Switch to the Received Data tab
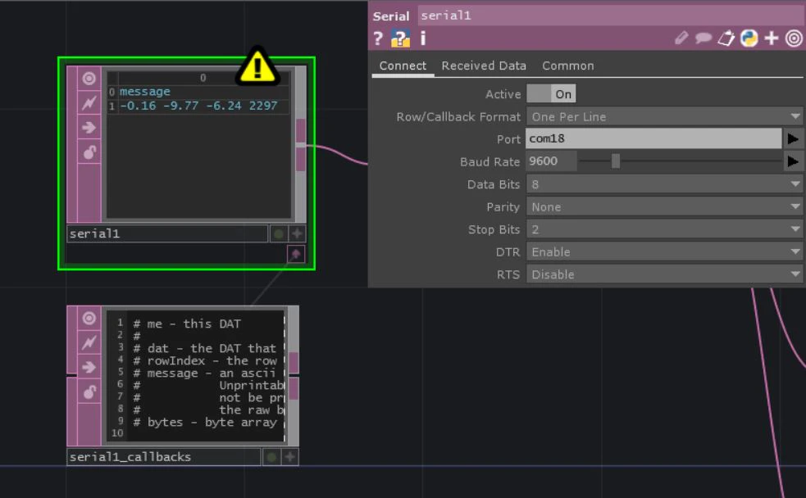This screenshot has width=806, height=498. (484, 66)
